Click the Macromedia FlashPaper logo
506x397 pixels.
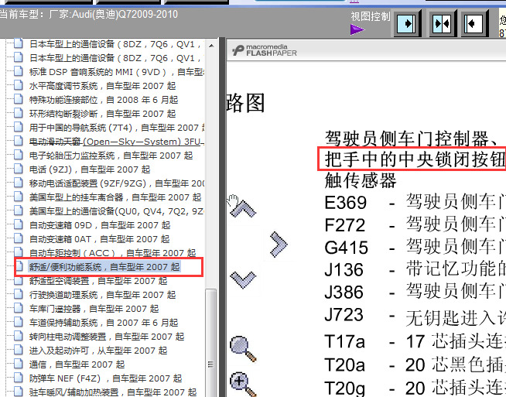pyautogui.click(x=265, y=50)
